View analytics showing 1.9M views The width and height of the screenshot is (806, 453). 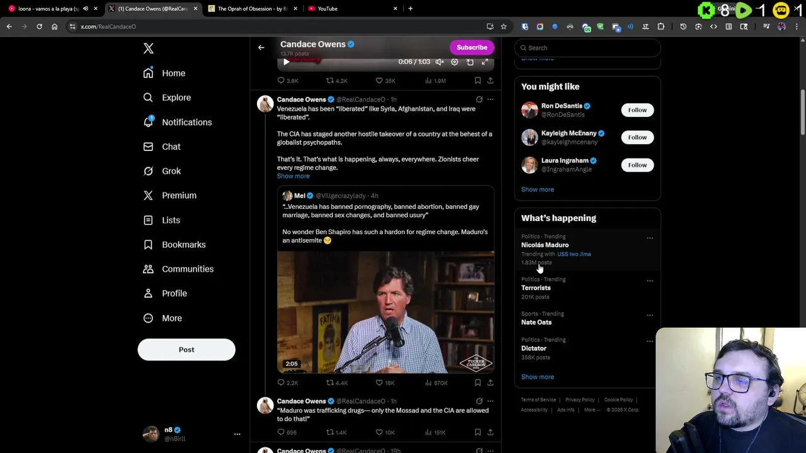[x=436, y=81]
